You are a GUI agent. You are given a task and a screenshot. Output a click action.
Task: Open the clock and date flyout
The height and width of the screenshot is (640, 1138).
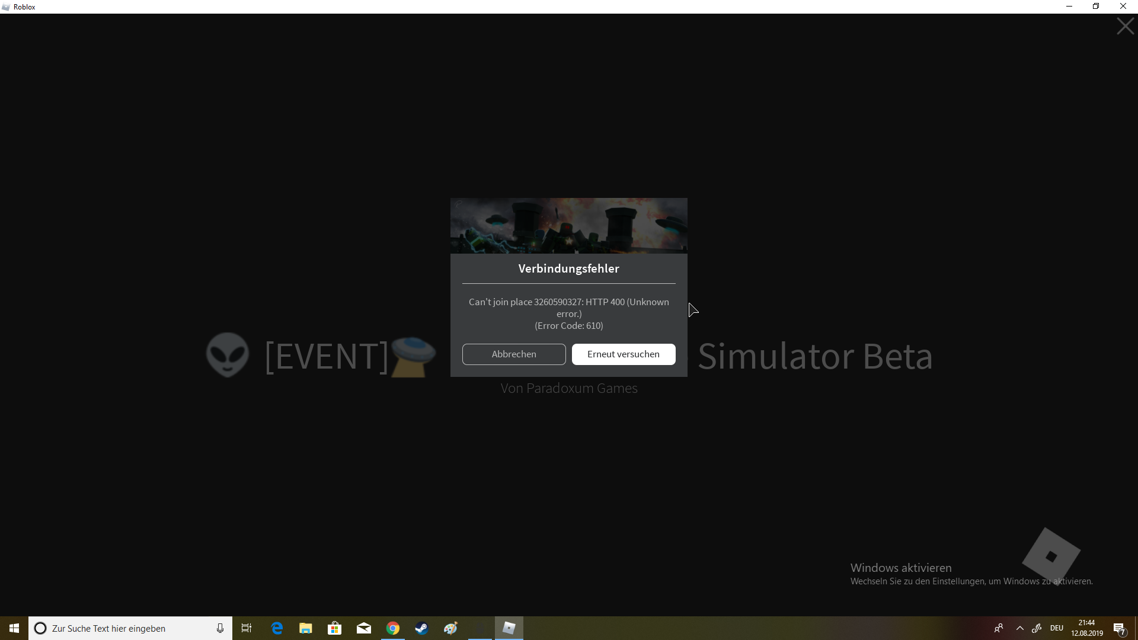[1086, 628]
